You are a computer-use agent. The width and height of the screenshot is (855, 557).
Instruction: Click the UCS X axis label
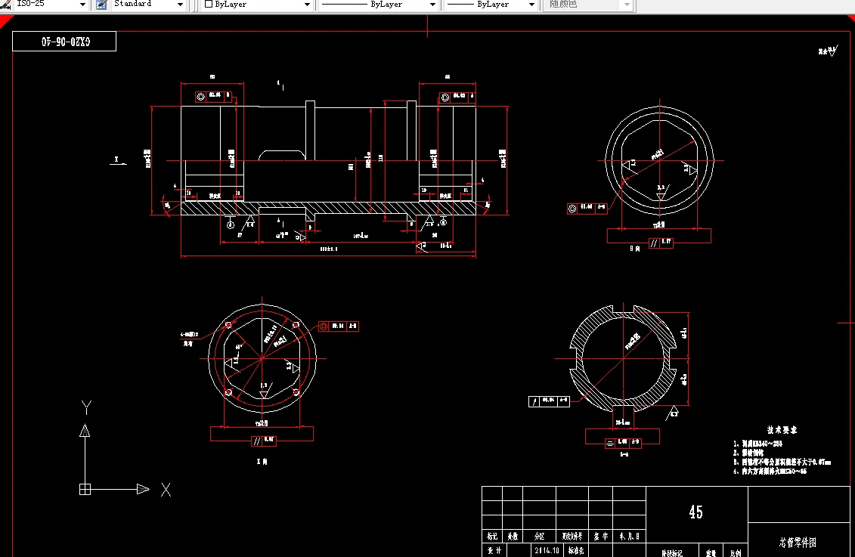(166, 490)
